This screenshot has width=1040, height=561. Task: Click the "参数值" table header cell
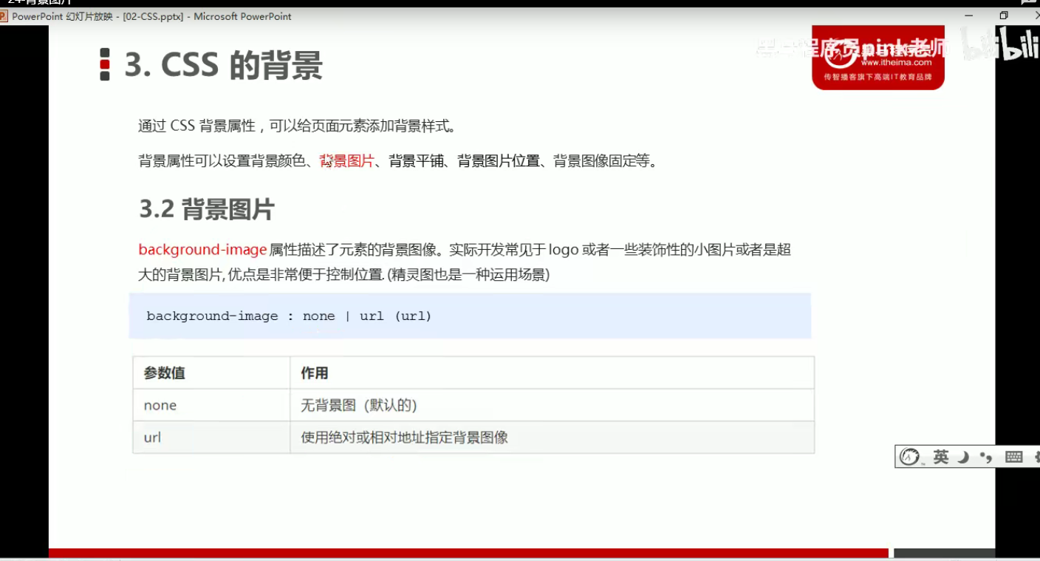pos(211,373)
